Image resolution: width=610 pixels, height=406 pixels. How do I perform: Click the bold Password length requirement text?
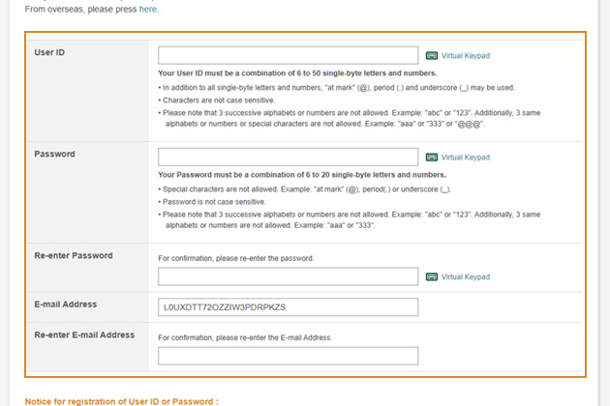tap(301, 174)
